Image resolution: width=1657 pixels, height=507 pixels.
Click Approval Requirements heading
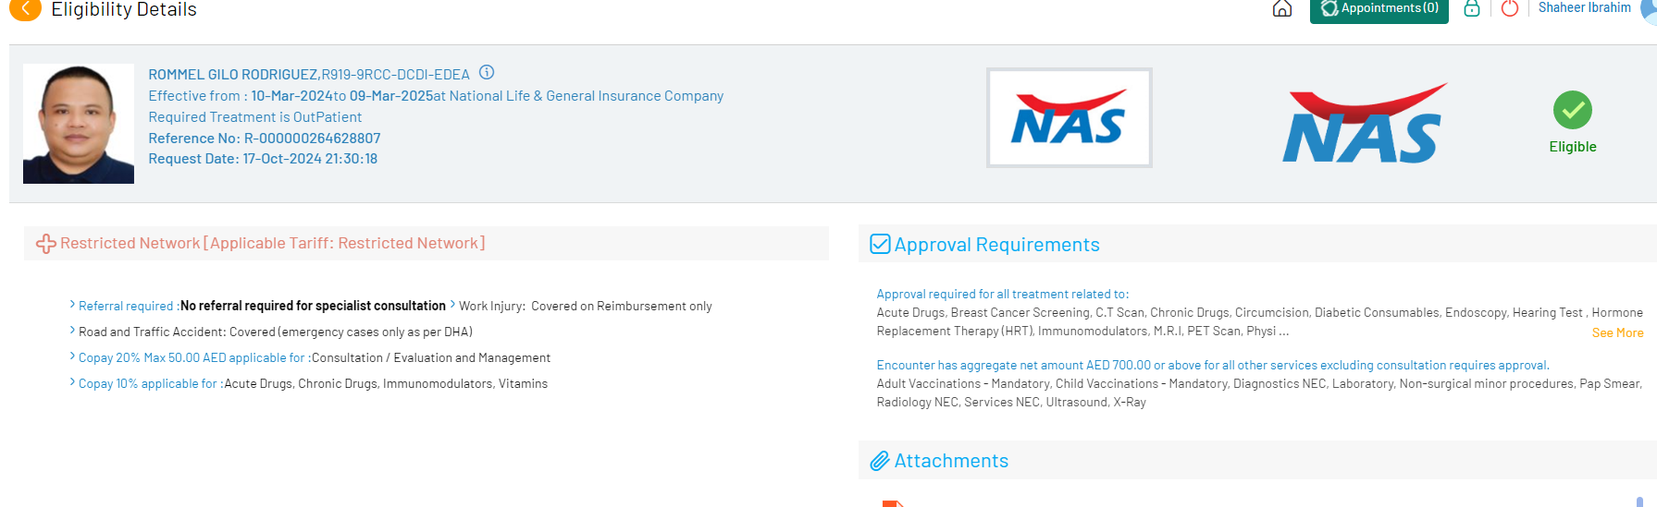[x=997, y=245]
